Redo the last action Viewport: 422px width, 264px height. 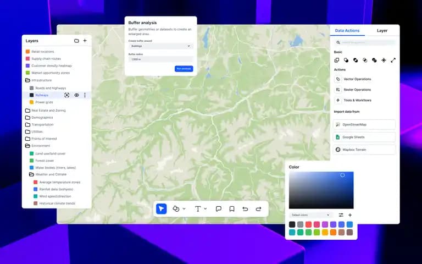[258, 209]
